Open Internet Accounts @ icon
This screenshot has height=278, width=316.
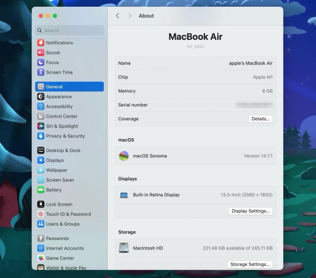click(41, 248)
